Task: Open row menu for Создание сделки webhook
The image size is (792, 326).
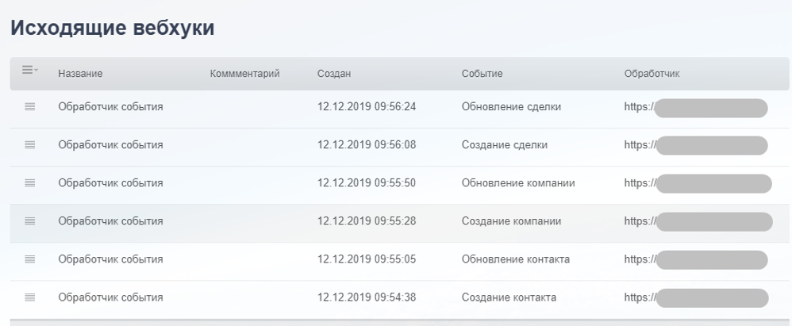Action: click(31, 146)
